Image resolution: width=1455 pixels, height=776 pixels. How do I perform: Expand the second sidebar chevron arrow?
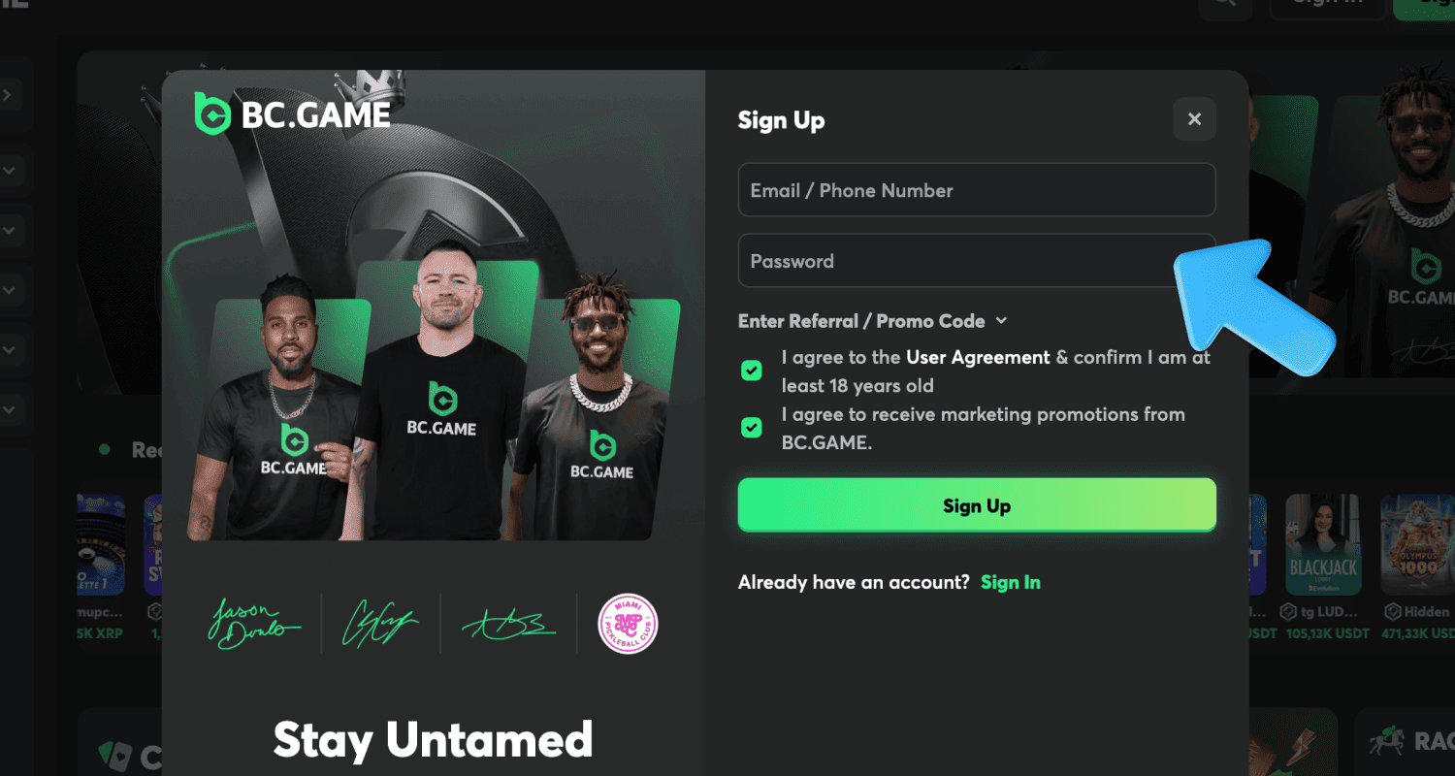tap(8, 171)
